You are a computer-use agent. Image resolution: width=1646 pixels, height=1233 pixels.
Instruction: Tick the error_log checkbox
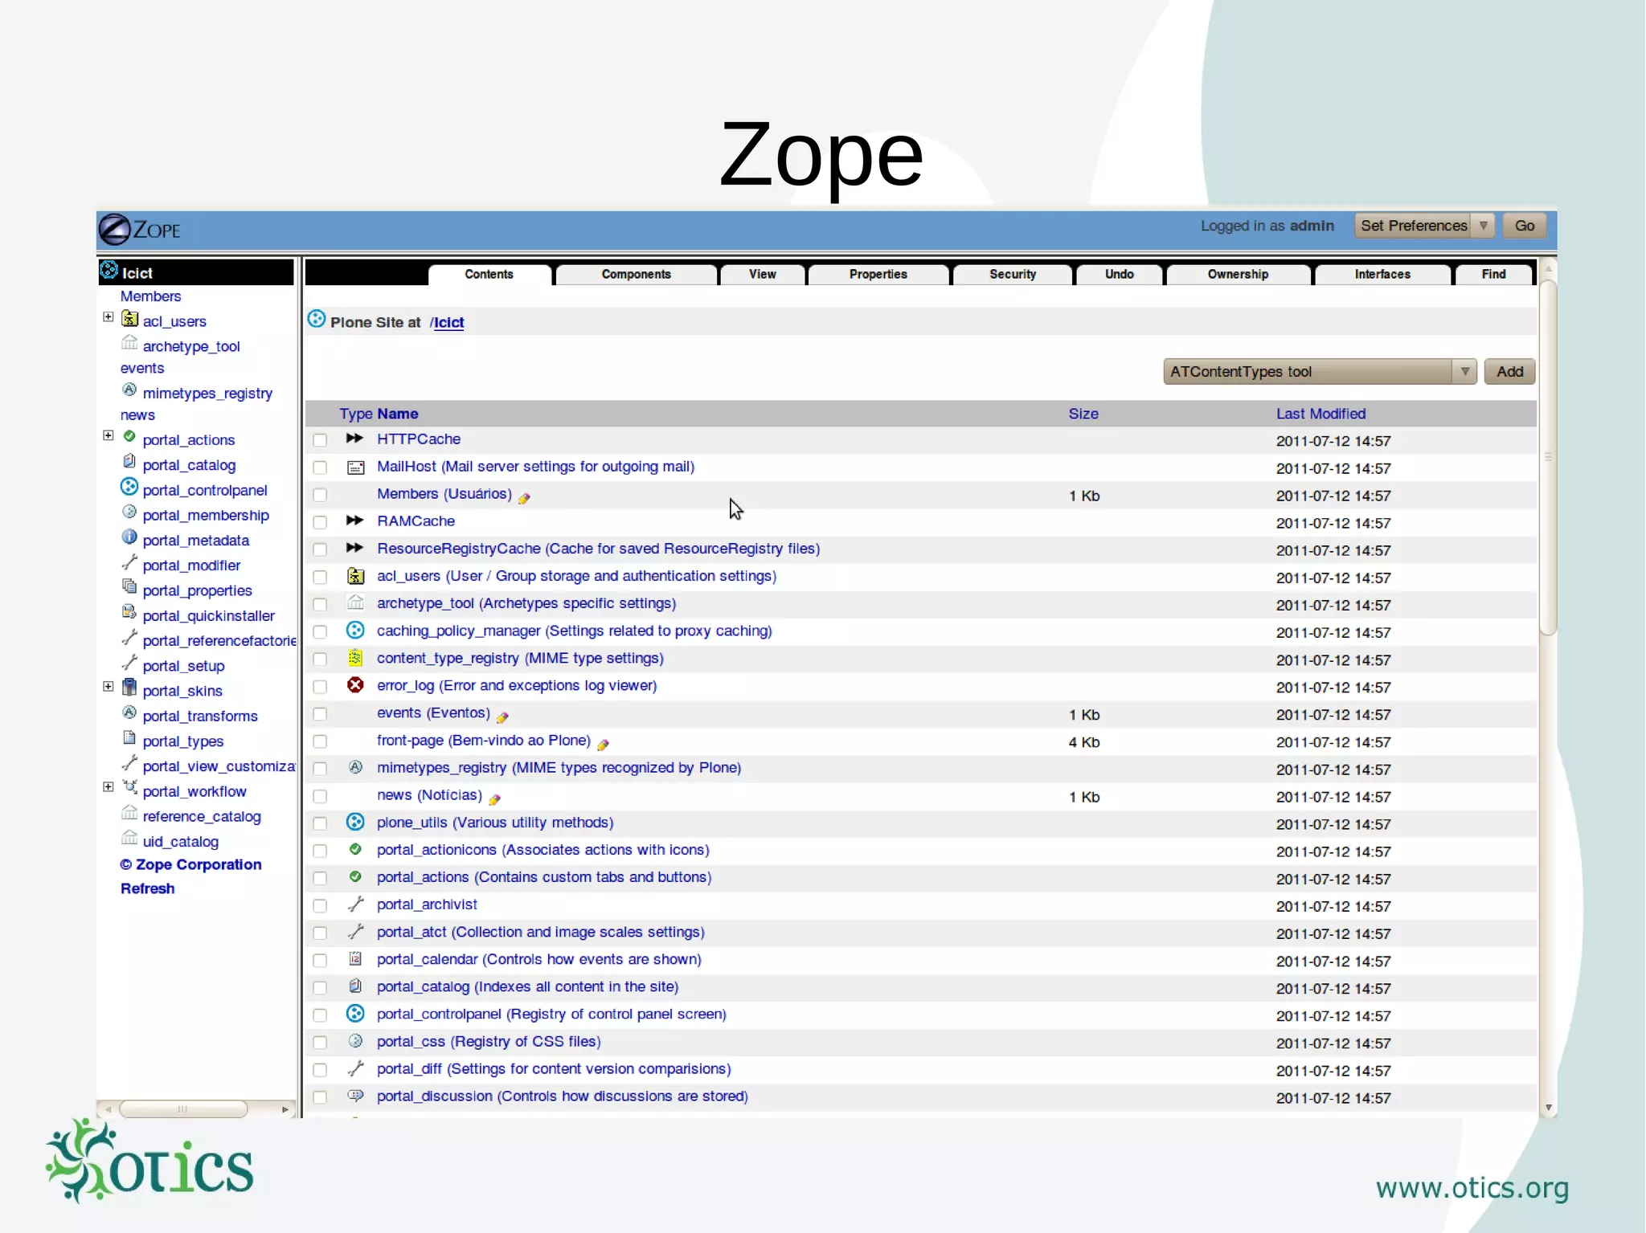tap(320, 687)
